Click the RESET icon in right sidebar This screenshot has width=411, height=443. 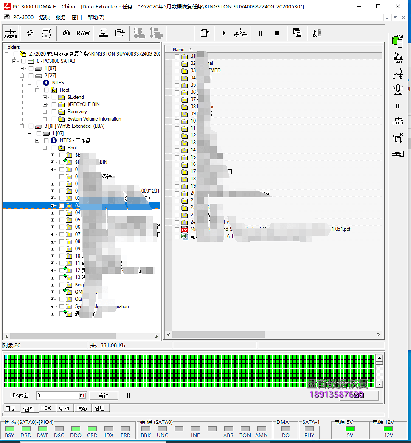coord(398,58)
